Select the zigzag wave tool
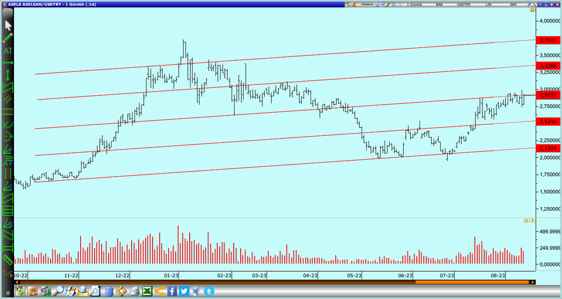 point(8,235)
